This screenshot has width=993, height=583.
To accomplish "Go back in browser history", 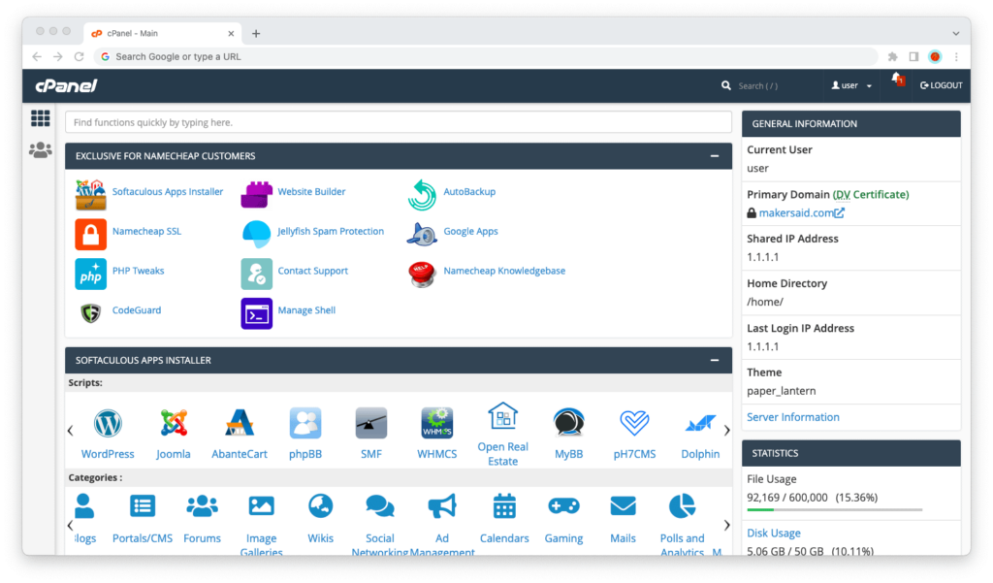I will [x=37, y=56].
